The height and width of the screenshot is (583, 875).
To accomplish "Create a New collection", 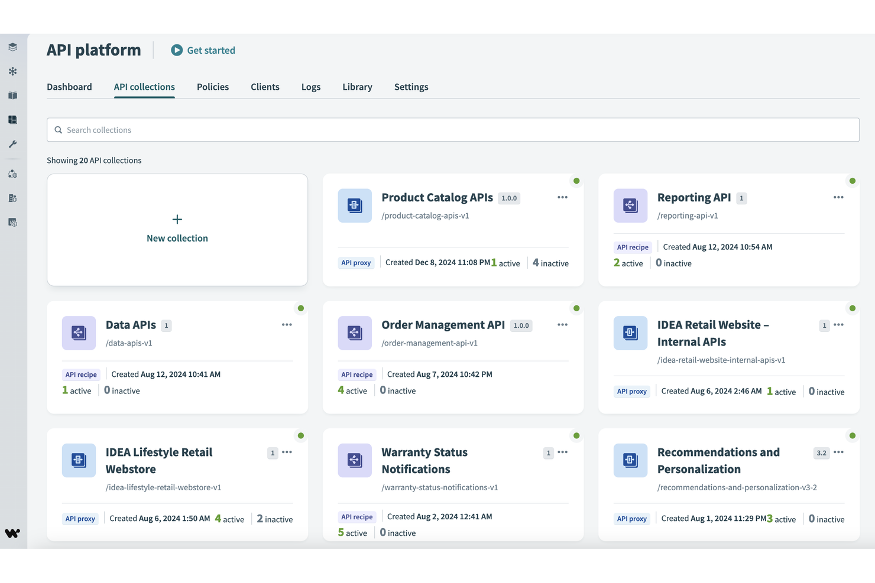I will tap(177, 229).
